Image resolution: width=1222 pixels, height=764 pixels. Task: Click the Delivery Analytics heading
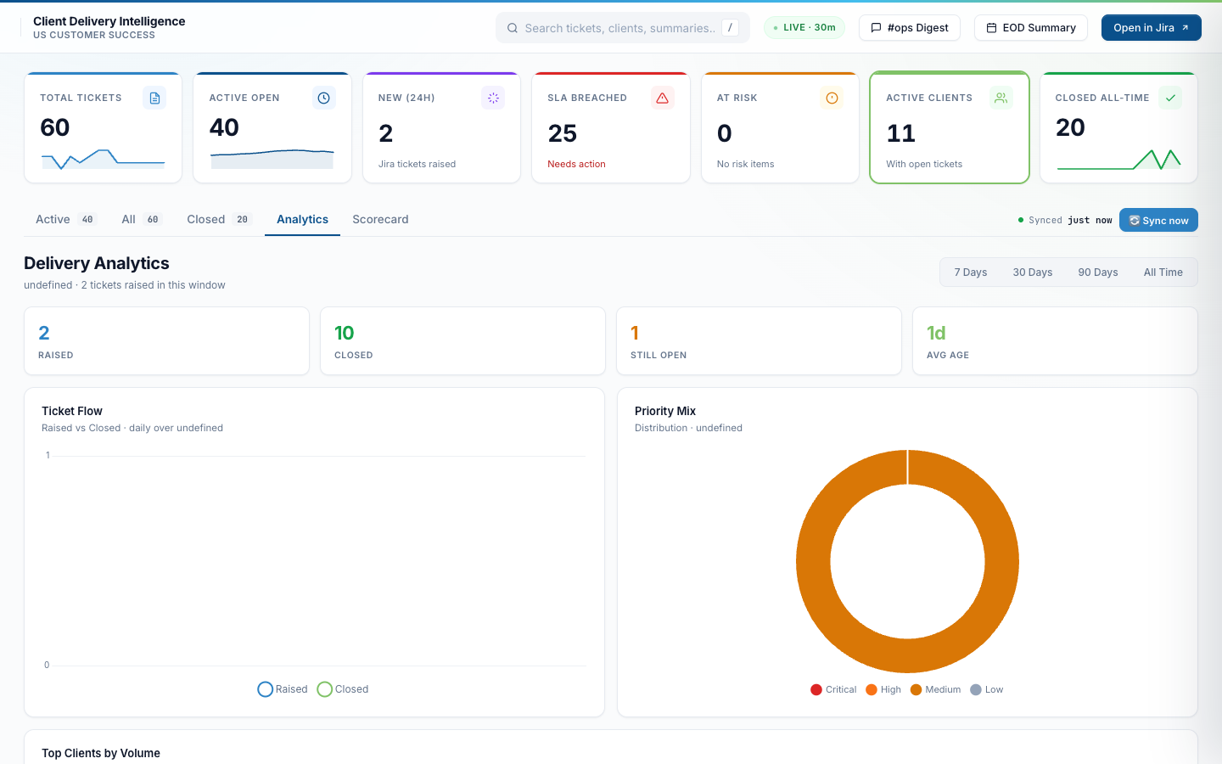click(97, 263)
